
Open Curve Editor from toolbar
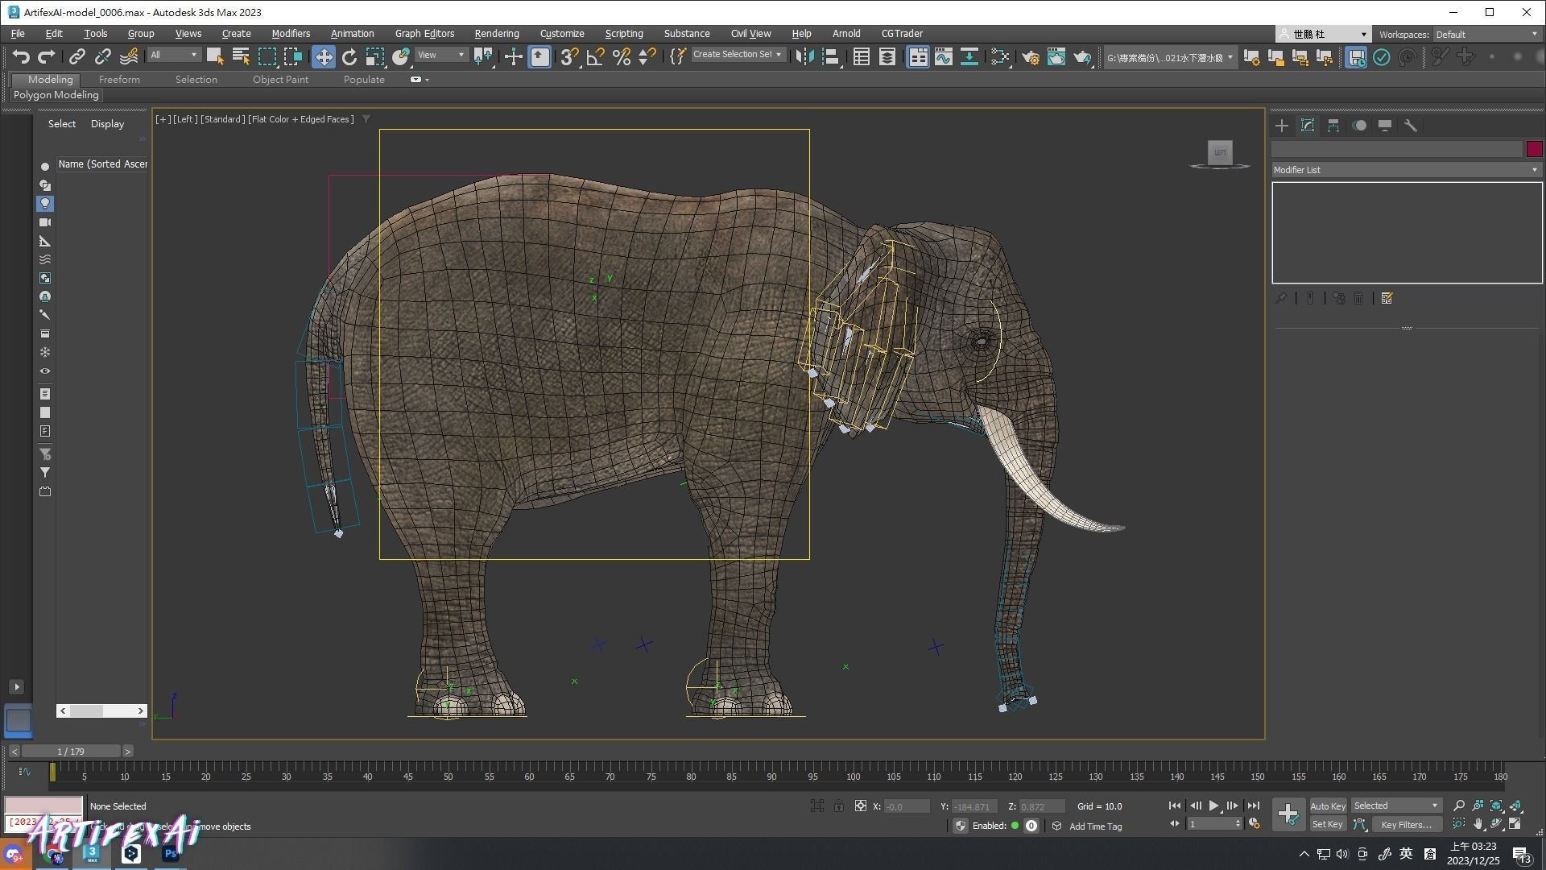coord(944,56)
